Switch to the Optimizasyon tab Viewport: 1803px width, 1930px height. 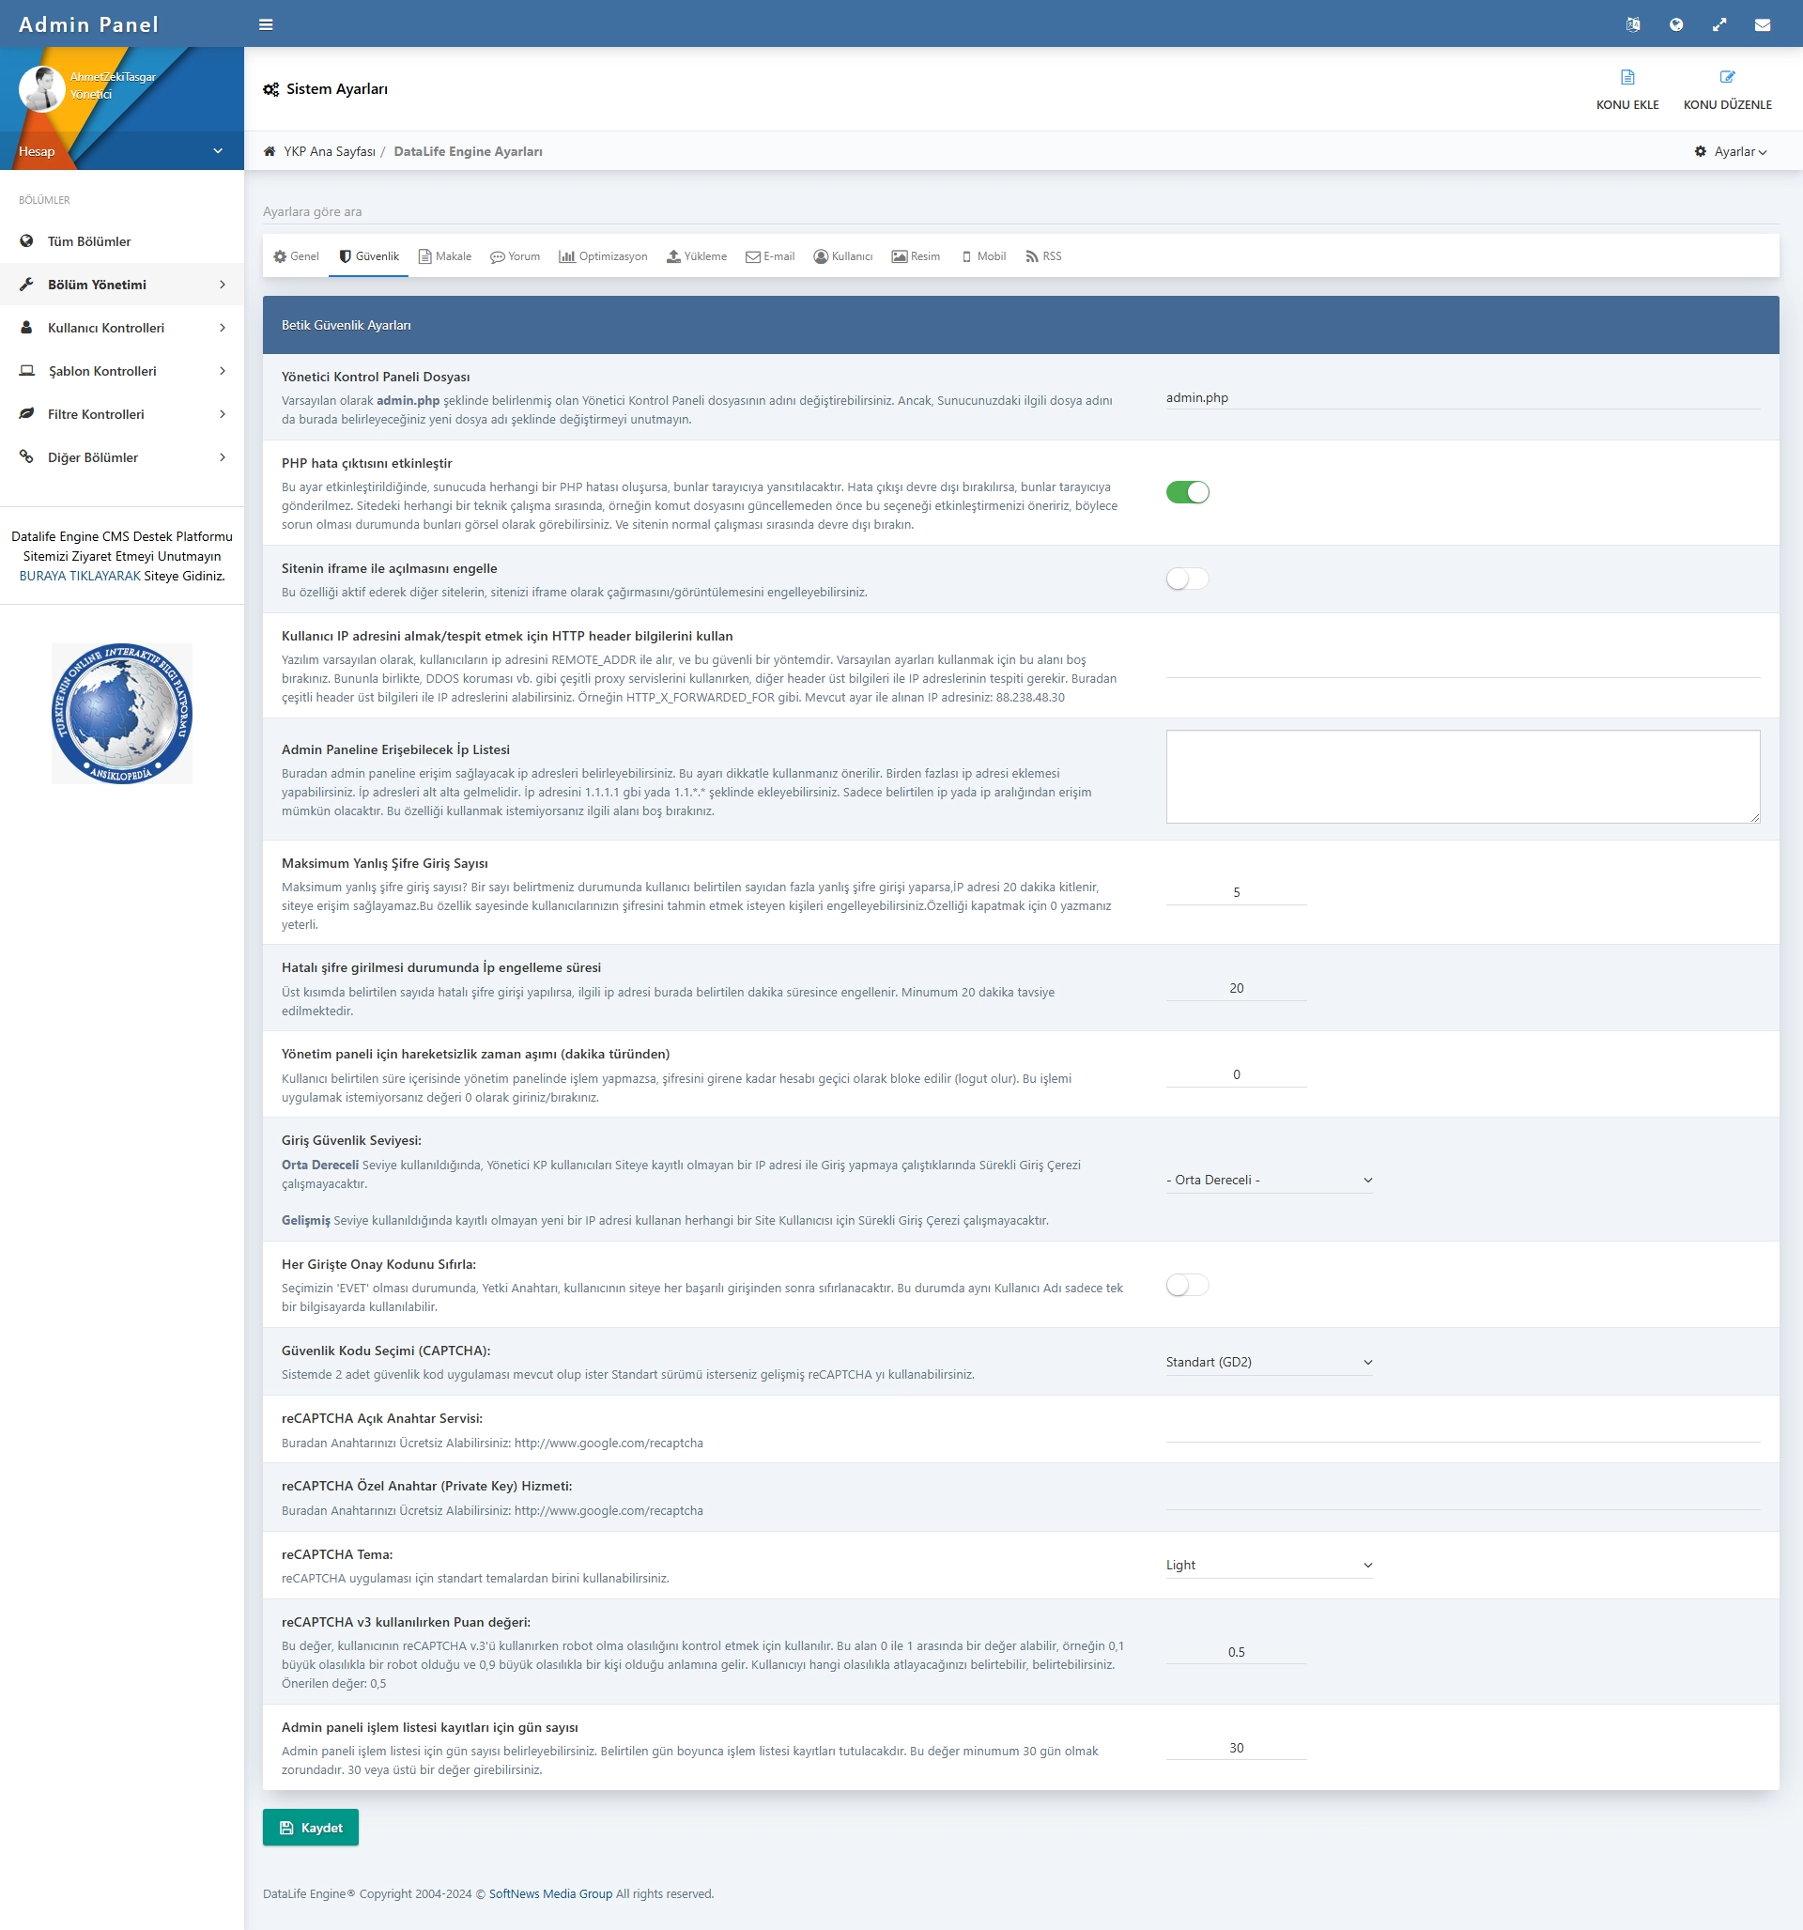coord(603,256)
